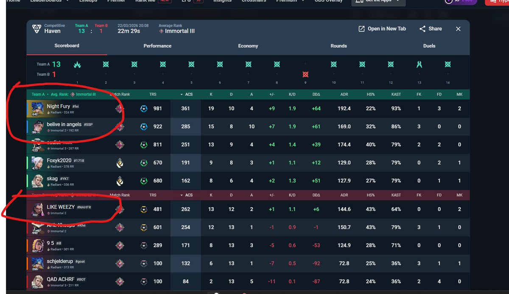Open belive in angels player profile
509x294 pixels.
[x=64, y=124]
